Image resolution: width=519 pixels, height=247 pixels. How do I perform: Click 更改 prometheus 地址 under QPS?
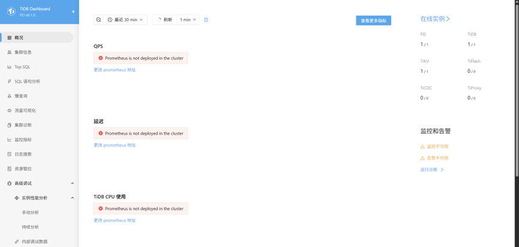point(115,70)
